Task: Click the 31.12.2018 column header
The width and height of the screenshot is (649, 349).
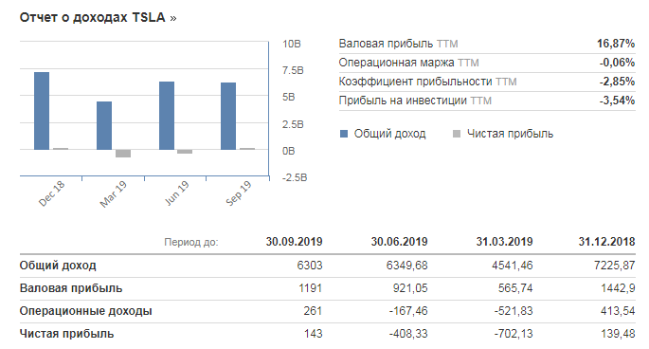Action: (606, 242)
